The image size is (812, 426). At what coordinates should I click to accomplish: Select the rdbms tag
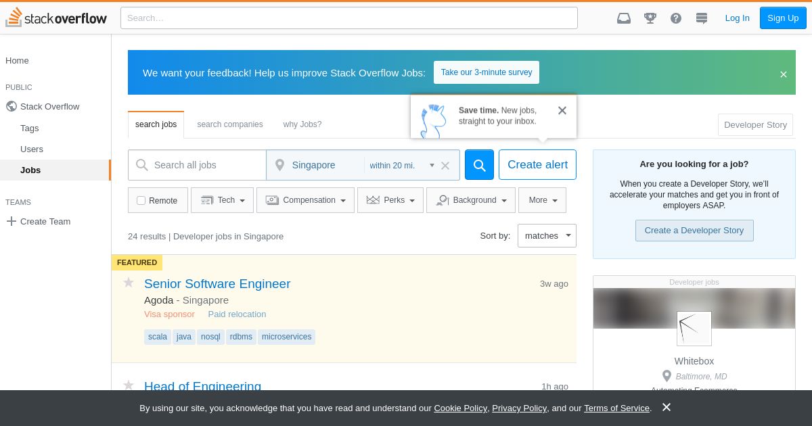coord(241,337)
